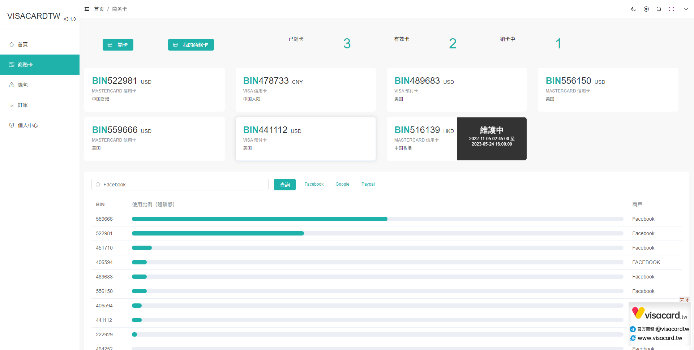Open the search magnifier in the top bar
This screenshot has height=350, width=694.
pyautogui.click(x=659, y=9)
